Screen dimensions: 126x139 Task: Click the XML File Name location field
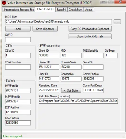point(78,101)
